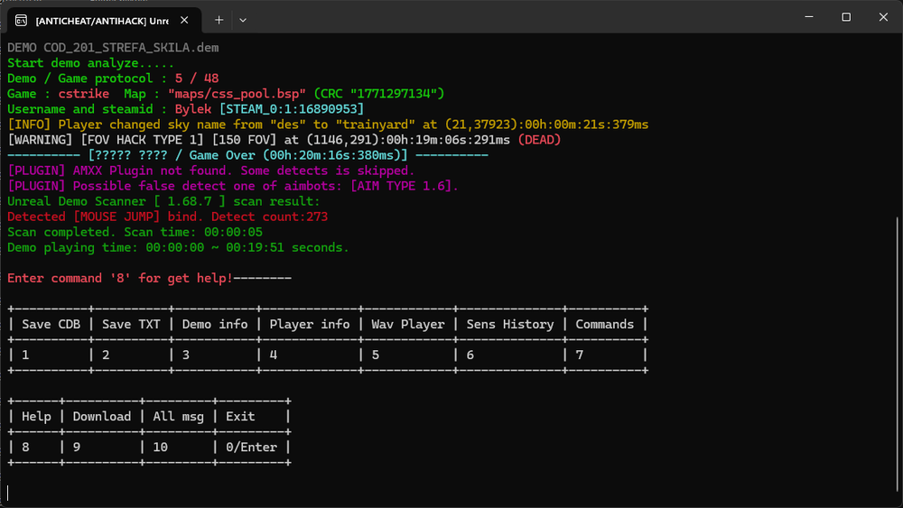This screenshot has width=903, height=508.
Task: Click the 'Wav Player' table cell
Action: [x=408, y=325]
